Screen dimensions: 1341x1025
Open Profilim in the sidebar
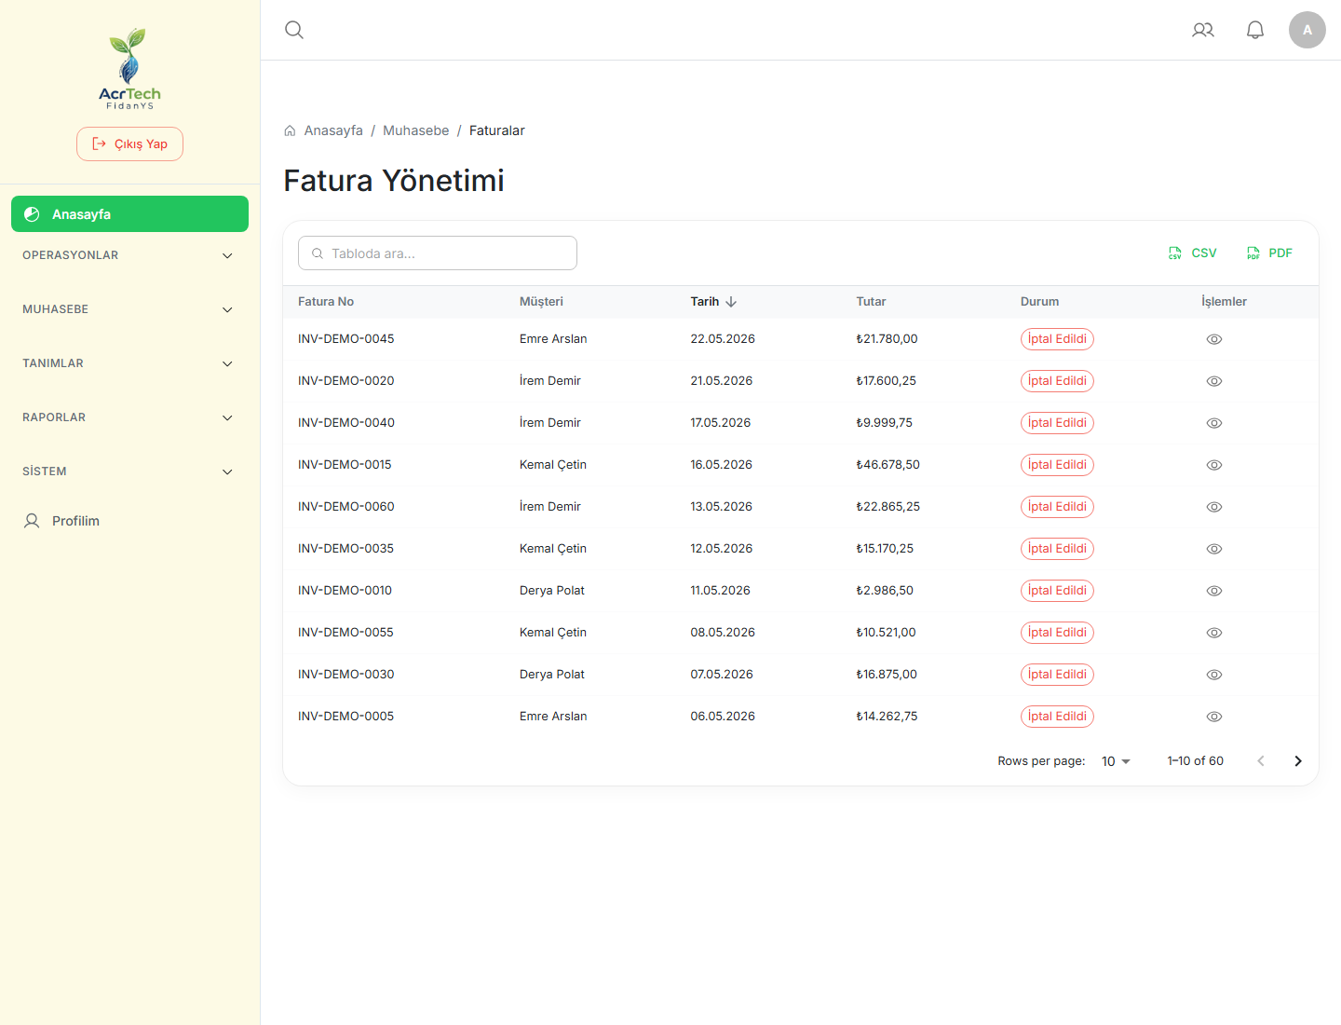tap(129, 521)
